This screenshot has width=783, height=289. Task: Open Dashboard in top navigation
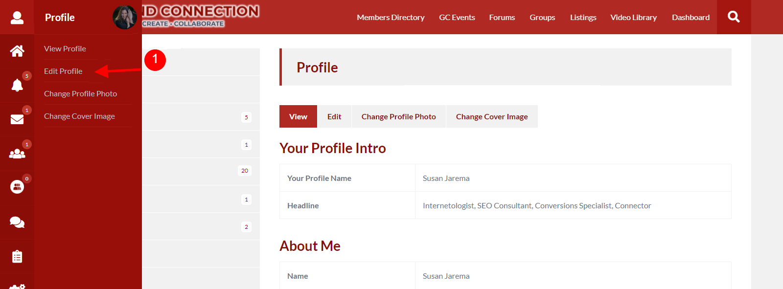click(691, 17)
